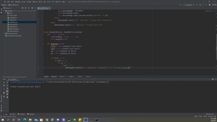This screenshot has width=217, height=122.
Task: Open the Terminal tool window tab
Action: tap(31, 114)
